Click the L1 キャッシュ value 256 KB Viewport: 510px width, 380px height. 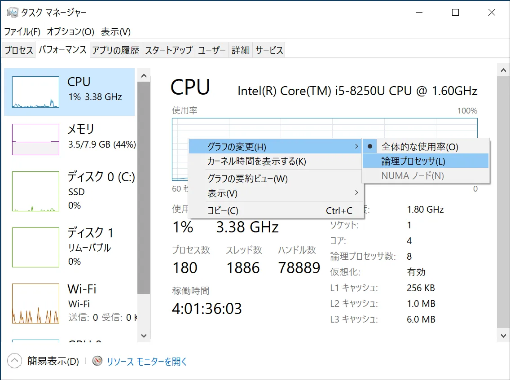421,288
